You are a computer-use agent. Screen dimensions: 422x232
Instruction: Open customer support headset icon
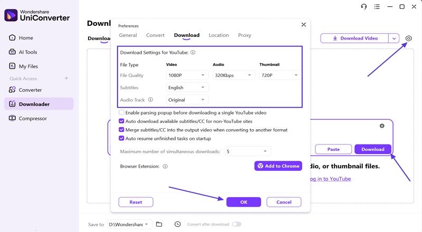click(364, 7)
